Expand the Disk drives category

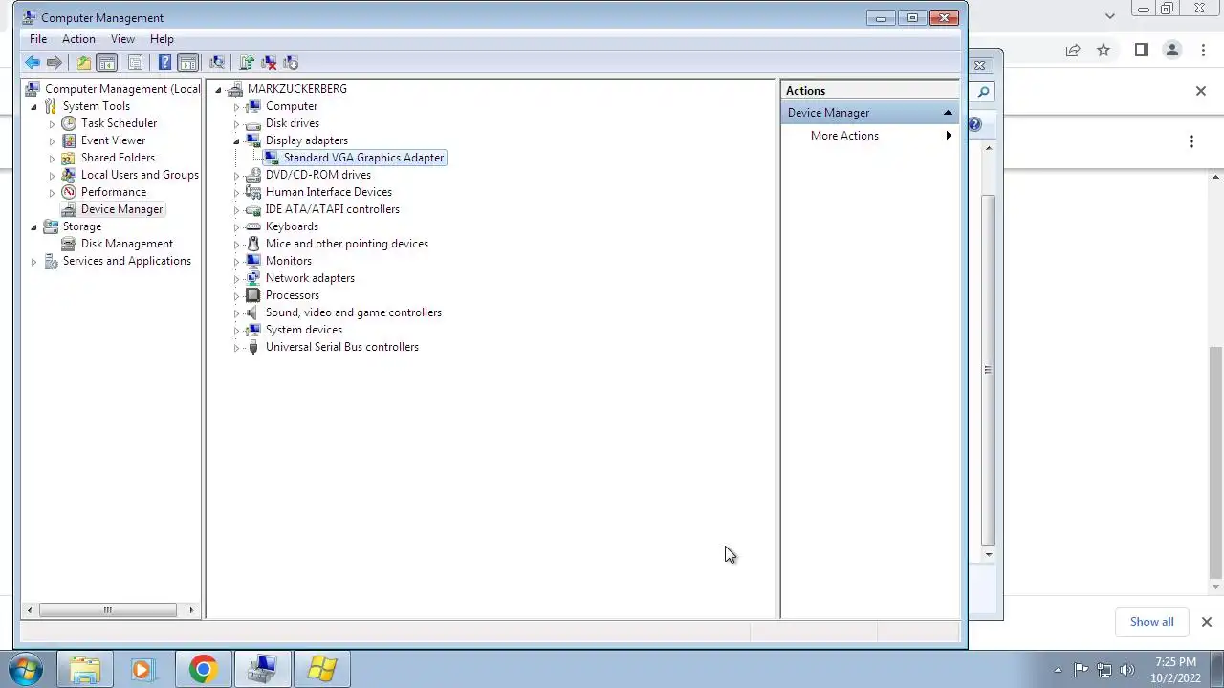coord(236,123)
